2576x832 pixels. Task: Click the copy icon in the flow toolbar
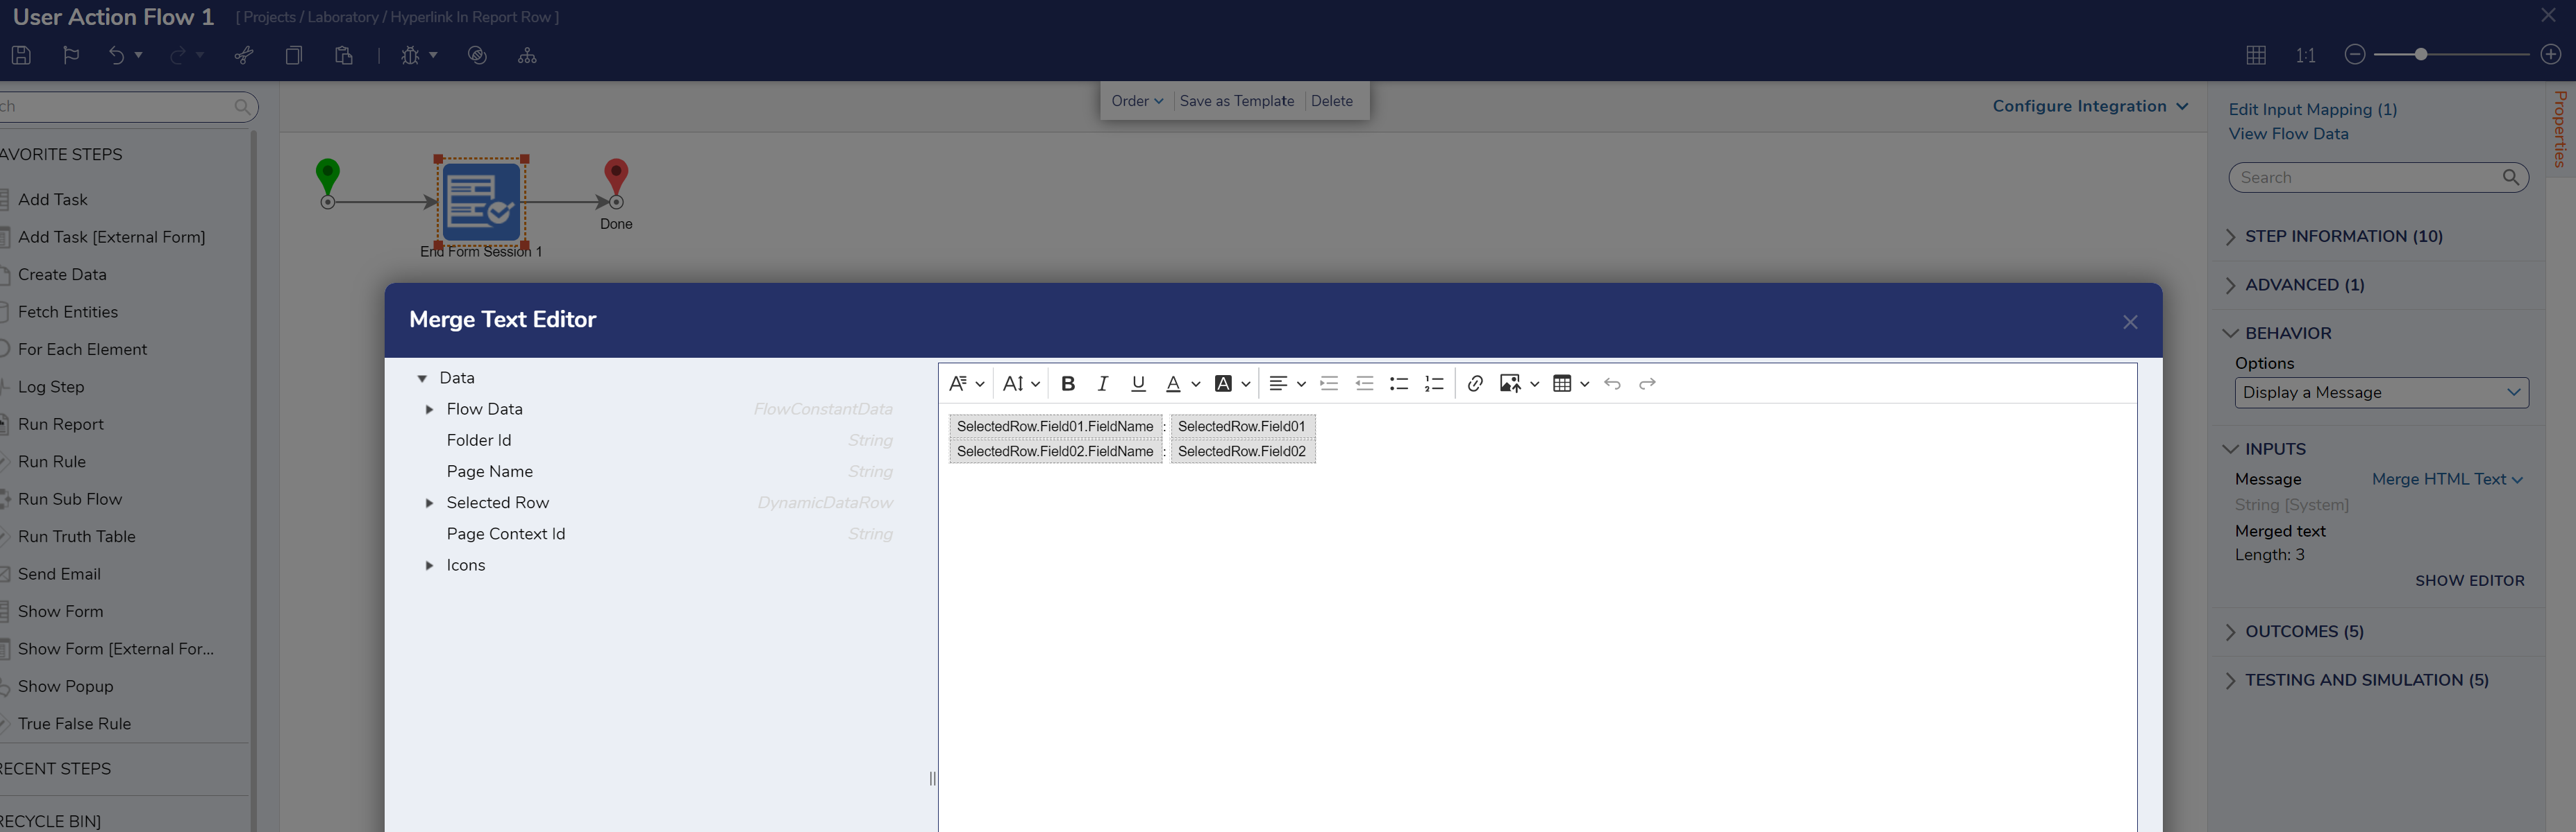tap(293, 56)
